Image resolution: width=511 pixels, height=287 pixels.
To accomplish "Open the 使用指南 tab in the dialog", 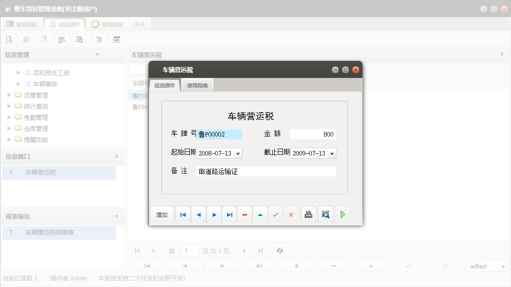I will pos(197,85).
